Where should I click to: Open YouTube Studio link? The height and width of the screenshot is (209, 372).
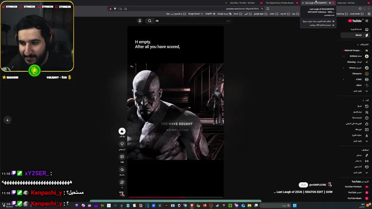pyautogui.click(x=355, y=192)
